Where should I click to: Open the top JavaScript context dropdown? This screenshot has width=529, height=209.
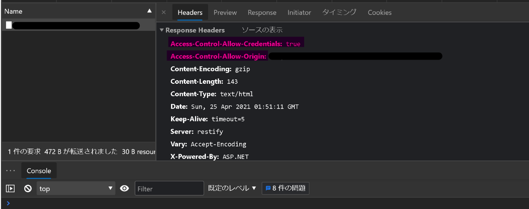click(76, 189)
